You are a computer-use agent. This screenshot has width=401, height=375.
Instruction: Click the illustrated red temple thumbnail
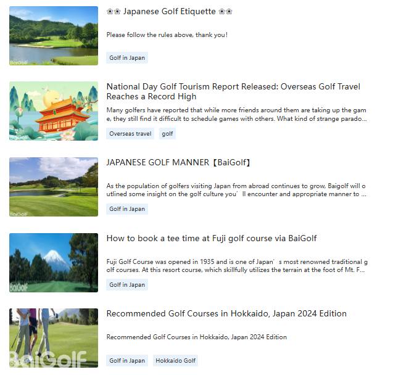[54, 111]
